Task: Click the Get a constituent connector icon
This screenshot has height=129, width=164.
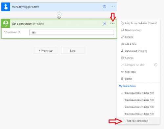Action: [x=6, y=24]
